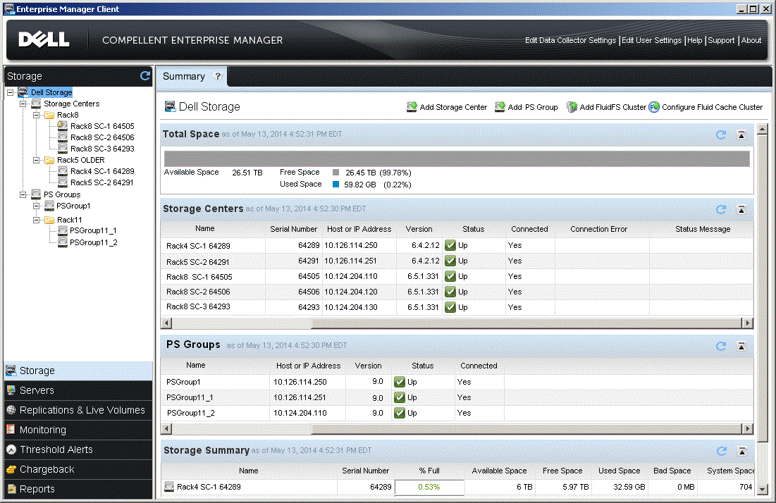Click the Add PS Group icon
The width and height of the screenshot is (776, 503).
click(500, 107)
